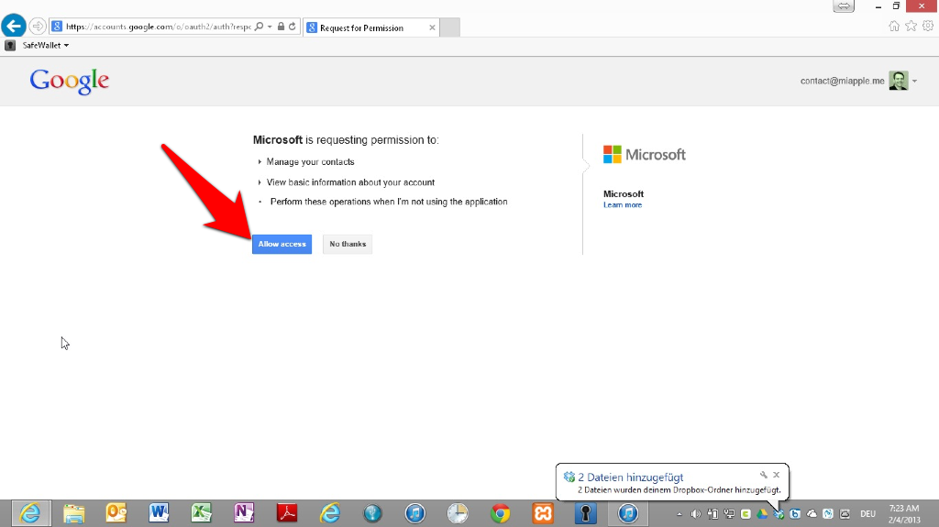Open OneNote from the taskbar
Screen dimensions: 939x527
tap(244, 513)
